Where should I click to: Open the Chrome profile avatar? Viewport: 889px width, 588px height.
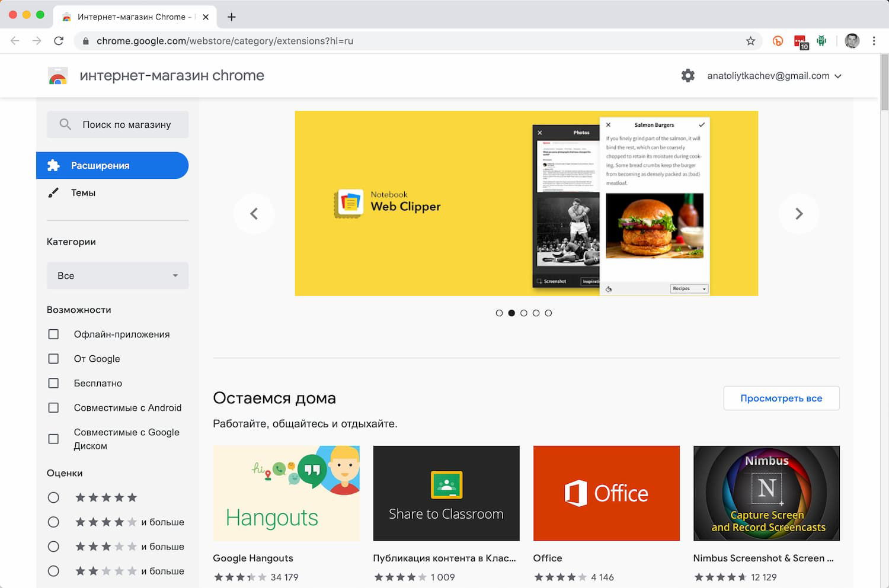click(x=852, y=41)
